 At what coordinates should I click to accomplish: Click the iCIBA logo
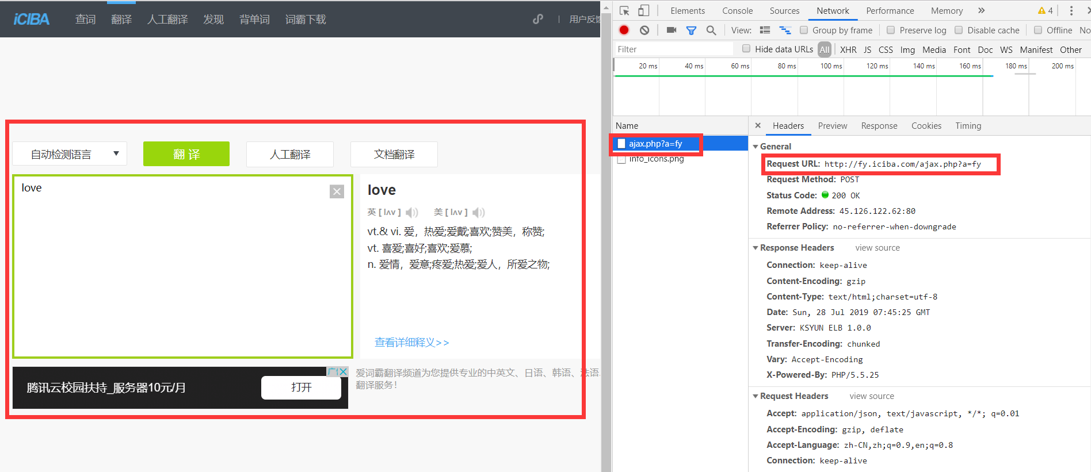click(x=31, y=19)
